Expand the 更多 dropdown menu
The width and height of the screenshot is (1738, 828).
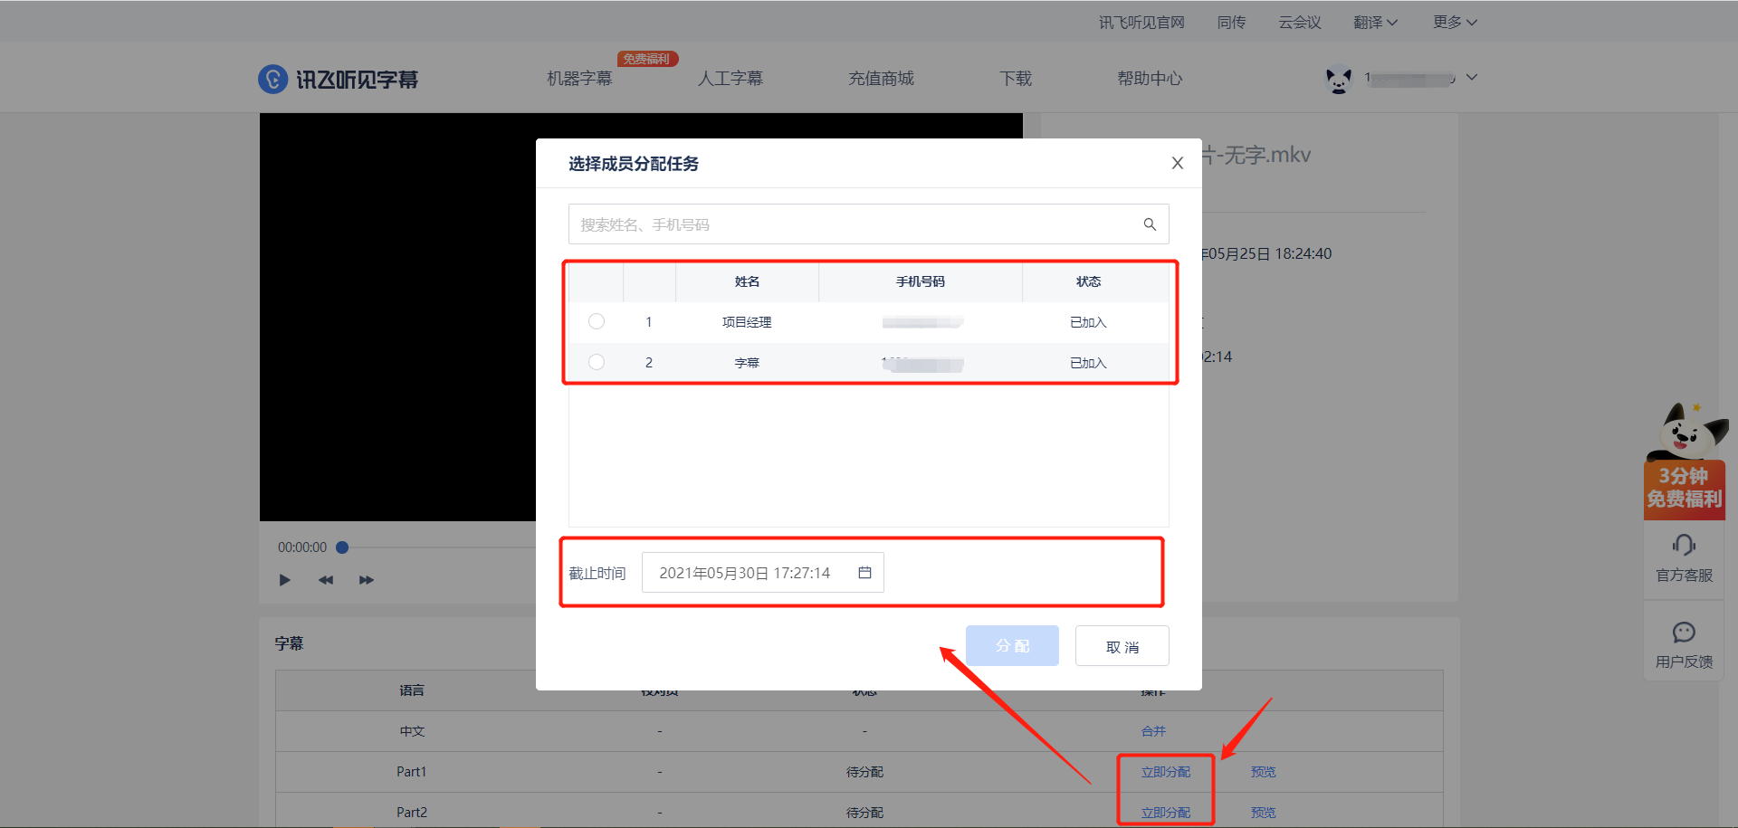pyautogui.click(x=1454, y=23)
